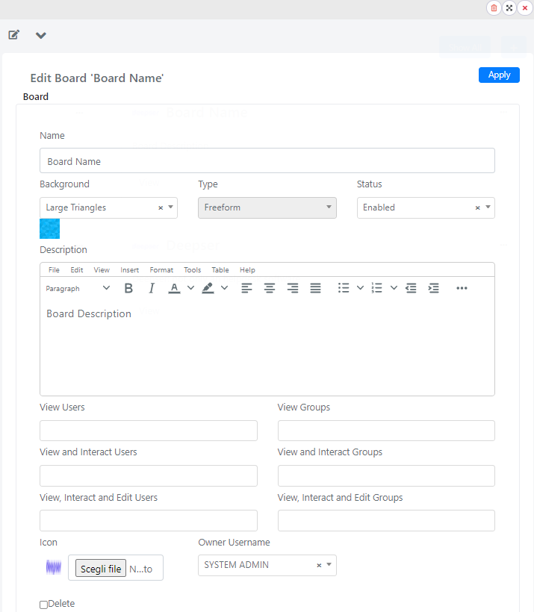Align text right
Image resolution: width=534 pixels, height=612 pixels.
(293, 288)
